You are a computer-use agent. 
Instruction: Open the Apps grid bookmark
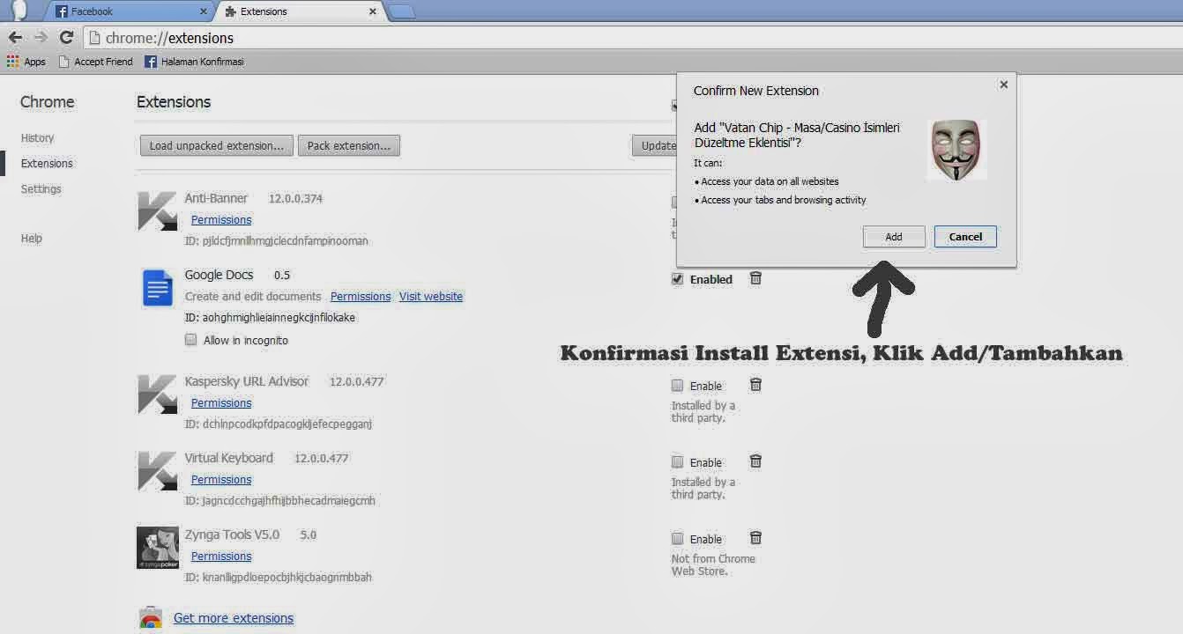tap(26, 62)
